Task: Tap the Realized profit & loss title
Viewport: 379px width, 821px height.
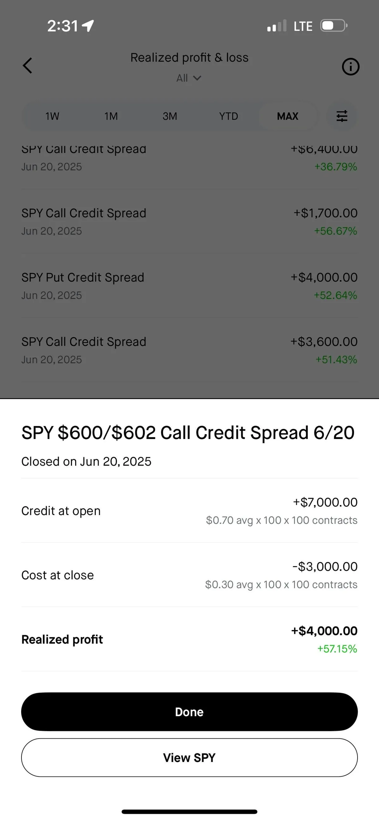Action: (189, 58)
